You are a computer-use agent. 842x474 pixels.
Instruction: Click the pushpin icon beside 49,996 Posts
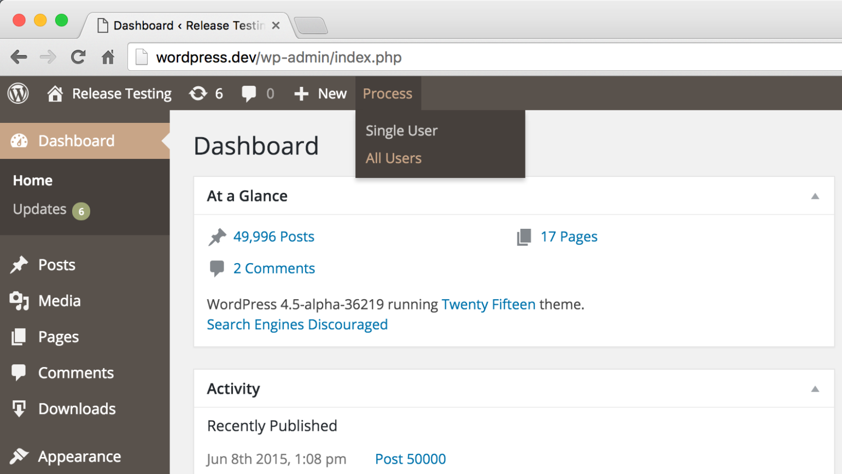click(217, 237)
